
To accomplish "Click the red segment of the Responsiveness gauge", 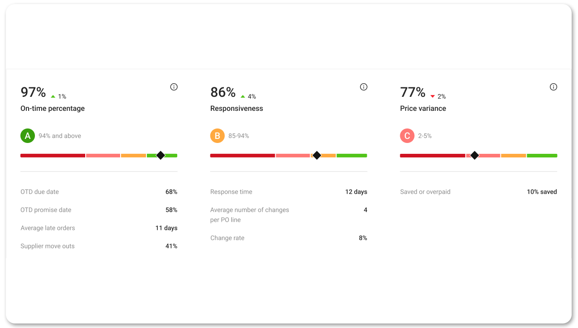I will coord(243,155).
